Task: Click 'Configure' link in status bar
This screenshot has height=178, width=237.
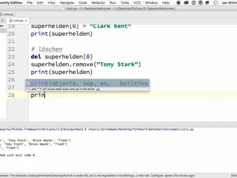Action: 157,176
